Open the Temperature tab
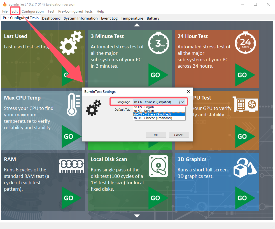 (132, 18)
